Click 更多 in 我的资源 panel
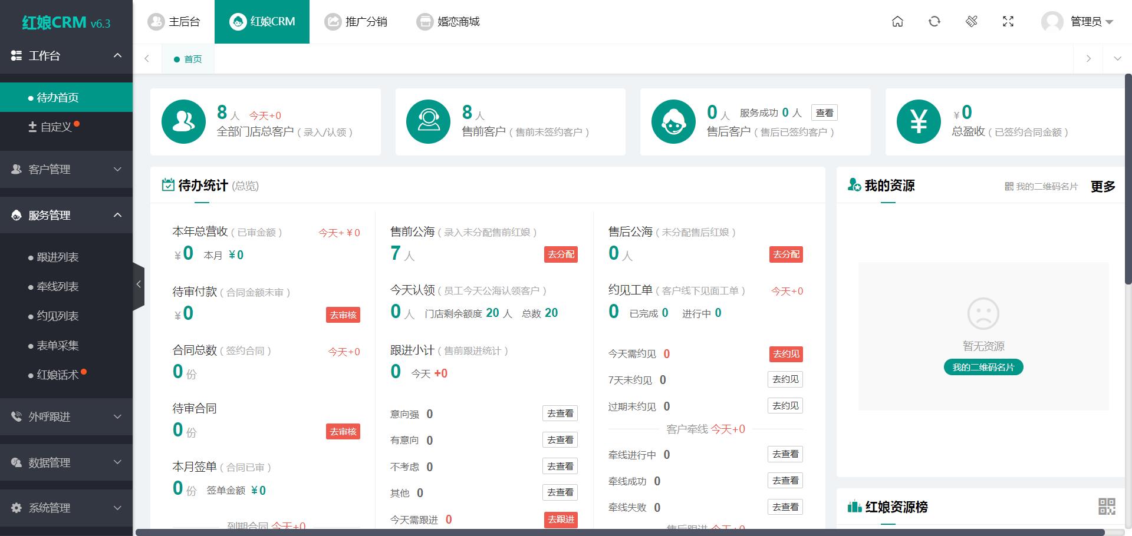The image size is (1132, 536). point(1103,186)
